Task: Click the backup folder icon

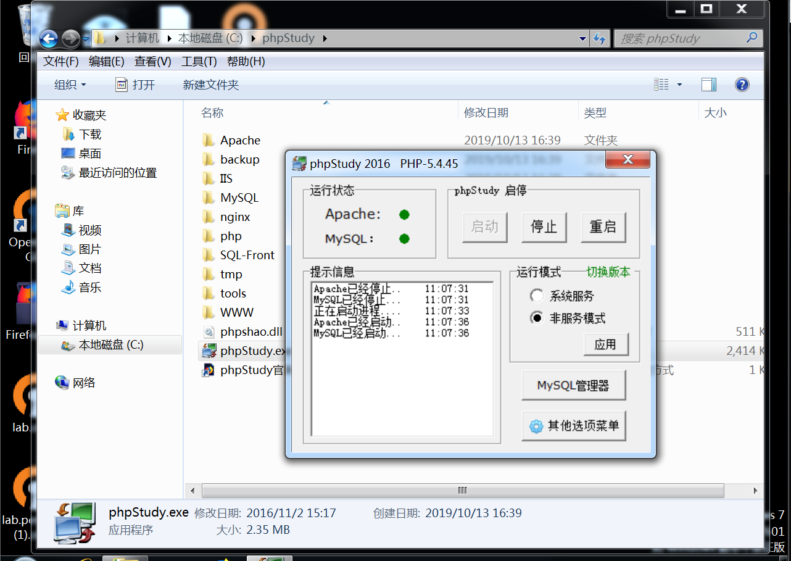Action: (x=209, y=159)
